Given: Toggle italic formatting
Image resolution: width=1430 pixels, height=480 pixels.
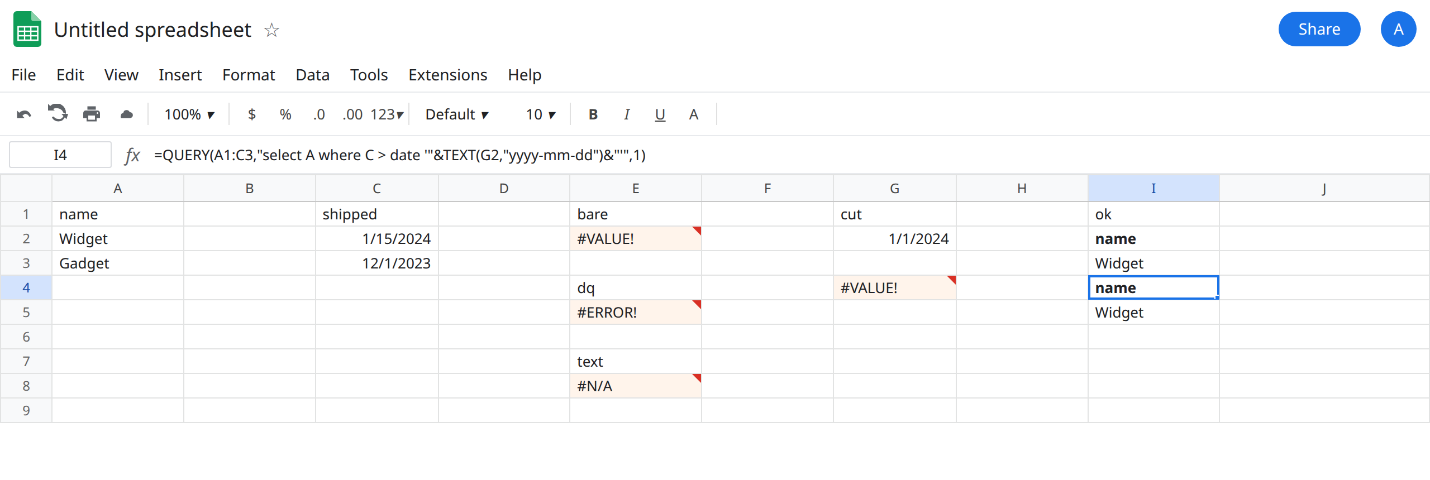Looking at the screenshot, I should 627,114.
